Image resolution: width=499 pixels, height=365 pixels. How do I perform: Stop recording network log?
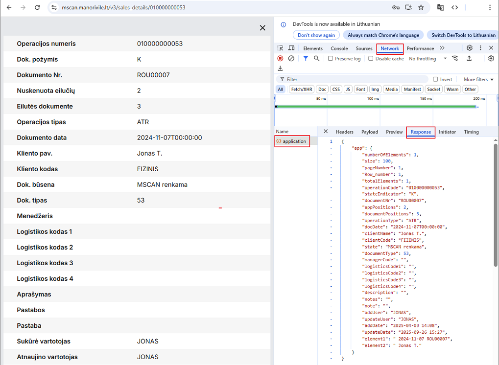point(281,58)
